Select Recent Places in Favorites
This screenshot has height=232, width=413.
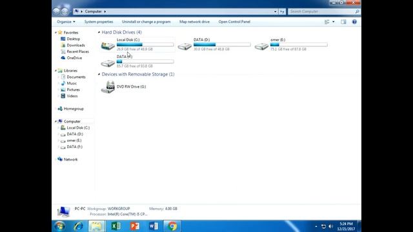pos(77,52)
